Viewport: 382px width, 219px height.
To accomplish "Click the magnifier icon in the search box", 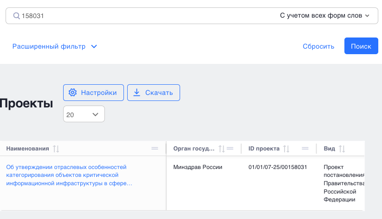I will point(16,16).
